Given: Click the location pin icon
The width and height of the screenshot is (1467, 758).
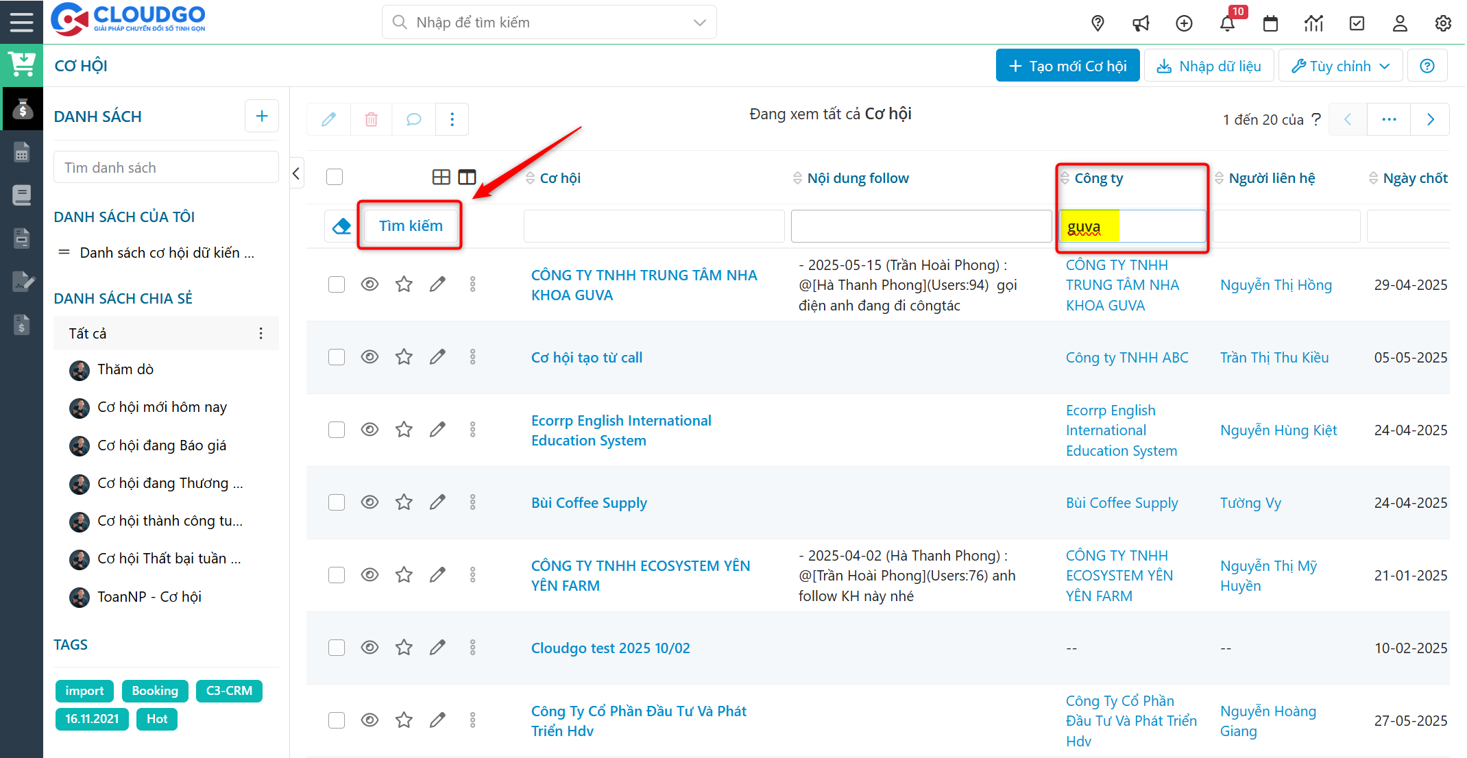Looking at the screenshot, I should (1098, 23).
